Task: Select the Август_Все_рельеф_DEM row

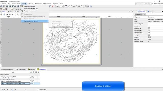Action: 8,77
